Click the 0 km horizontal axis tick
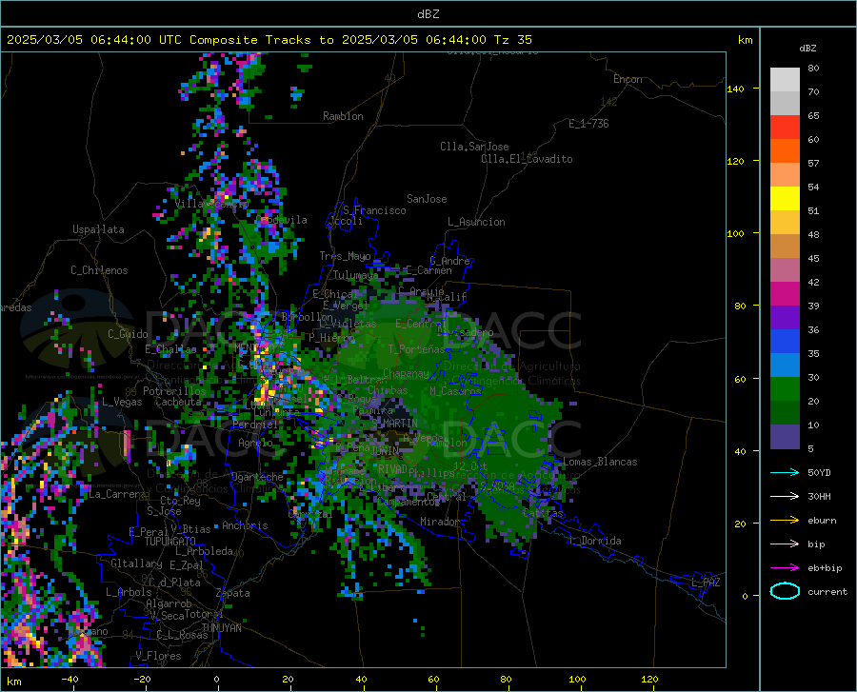Screen dimensions: 857x692 click(217, 680)
